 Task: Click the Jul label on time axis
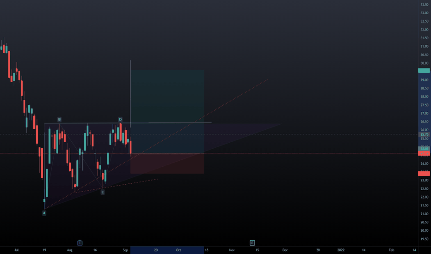point(17,250)
